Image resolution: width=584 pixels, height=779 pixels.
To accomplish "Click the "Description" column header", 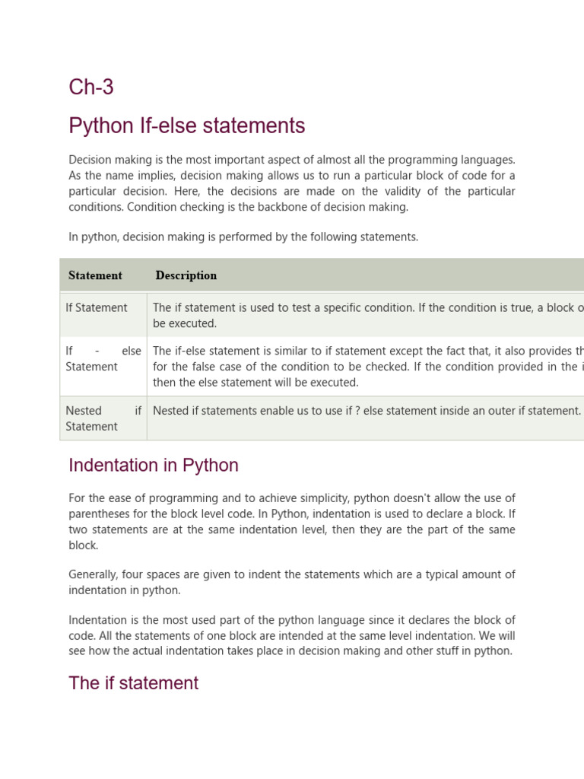I will (x=186, y=275).
